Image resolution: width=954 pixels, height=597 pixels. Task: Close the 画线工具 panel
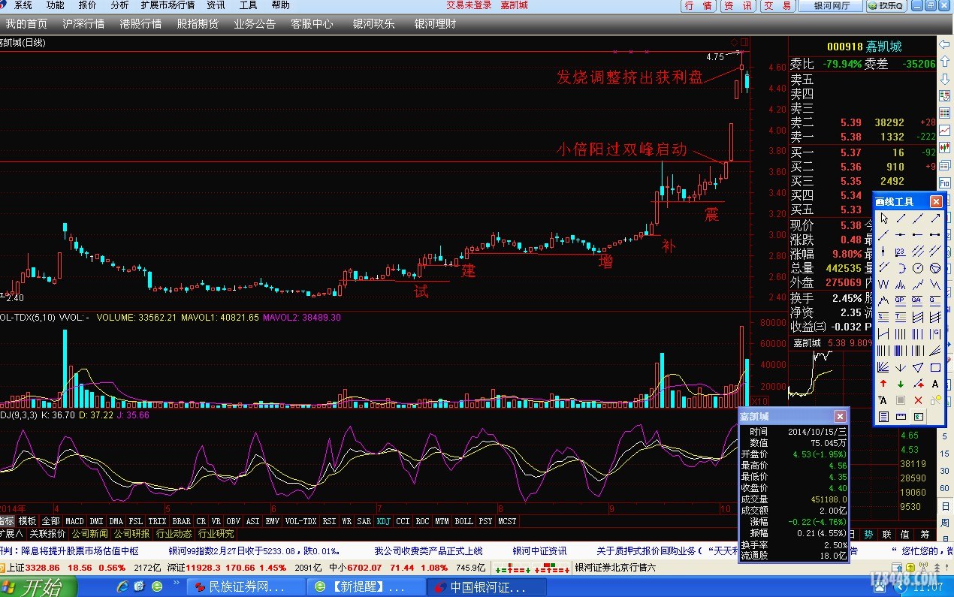(936, 201)
